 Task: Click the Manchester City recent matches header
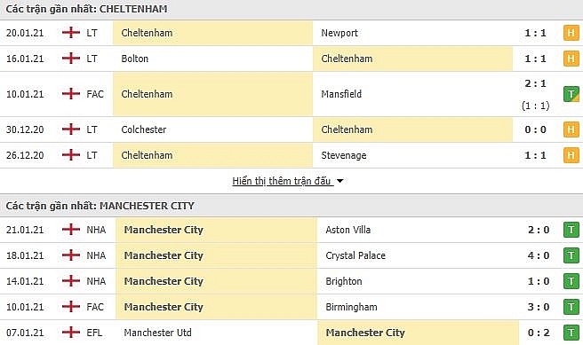[x=100, y=206]
